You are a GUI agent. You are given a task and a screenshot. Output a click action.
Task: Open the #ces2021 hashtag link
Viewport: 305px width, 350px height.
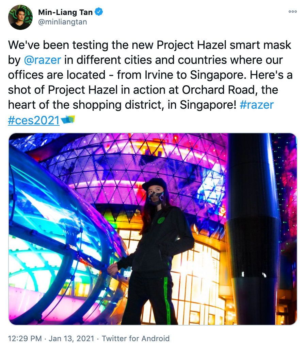click(x=34, y=120)
